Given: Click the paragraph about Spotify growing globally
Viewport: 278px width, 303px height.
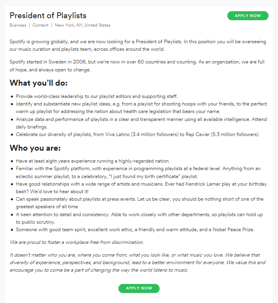Looking at the screenshot, I should coord(138,45).
